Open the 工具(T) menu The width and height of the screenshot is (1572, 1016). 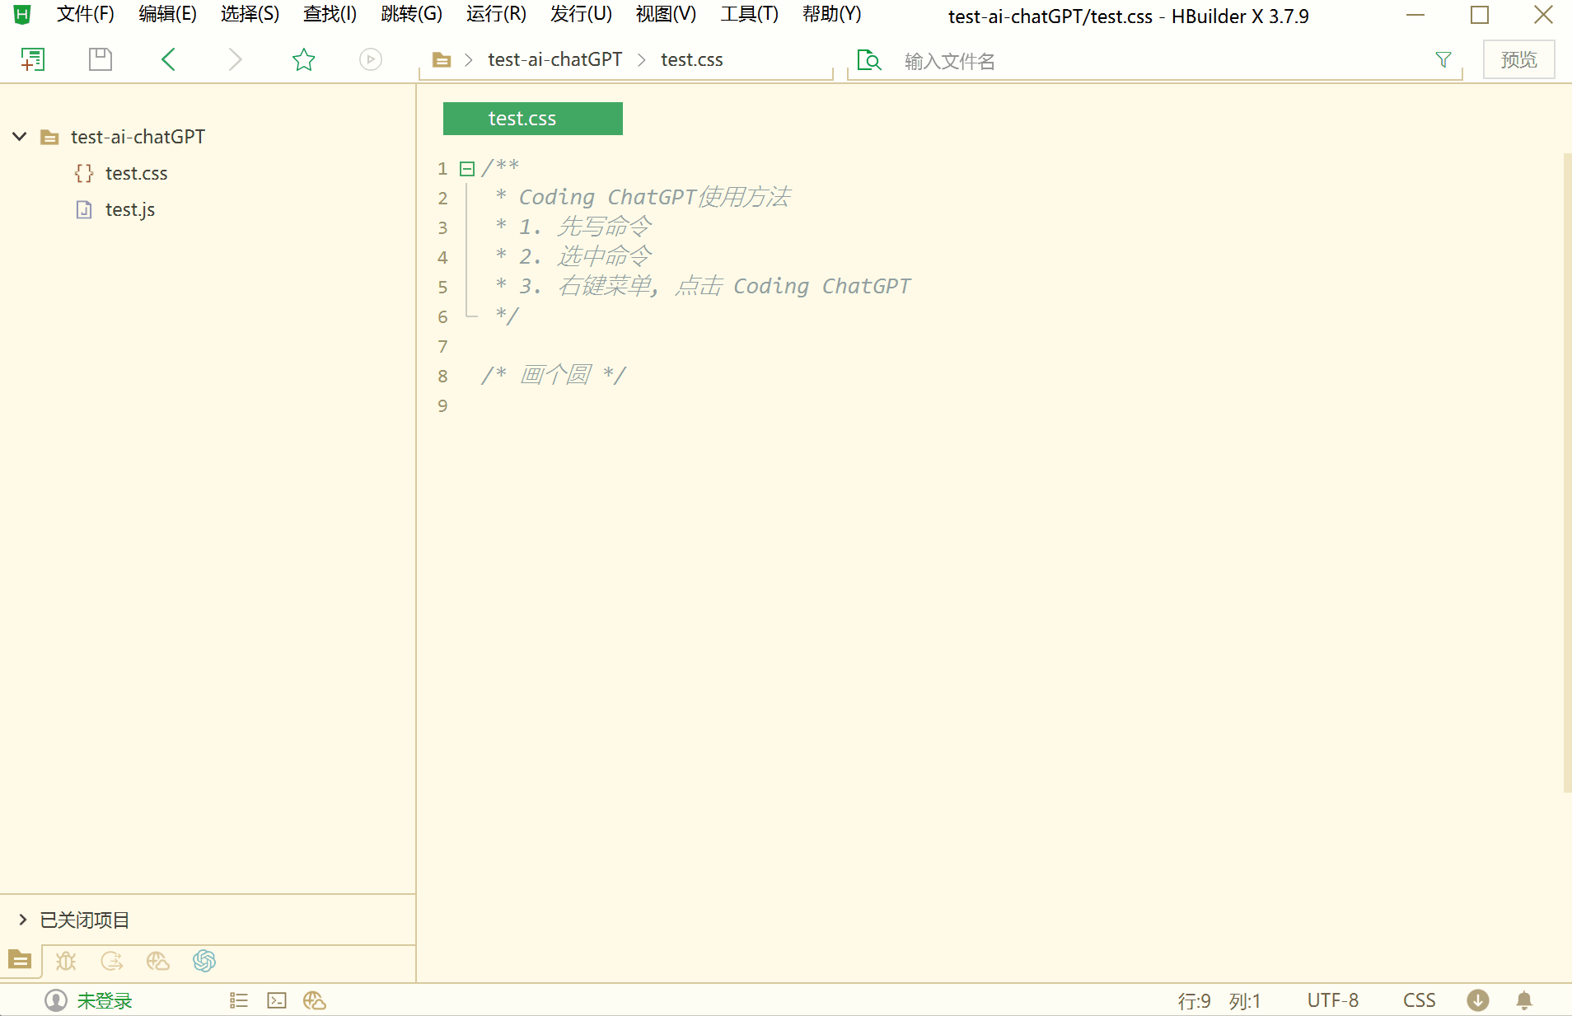click(x=749, y=14)
